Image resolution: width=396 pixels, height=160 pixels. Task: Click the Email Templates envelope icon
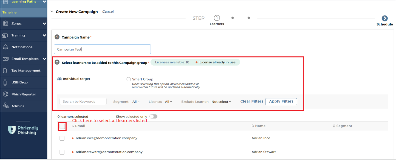(x=5, y=59)
